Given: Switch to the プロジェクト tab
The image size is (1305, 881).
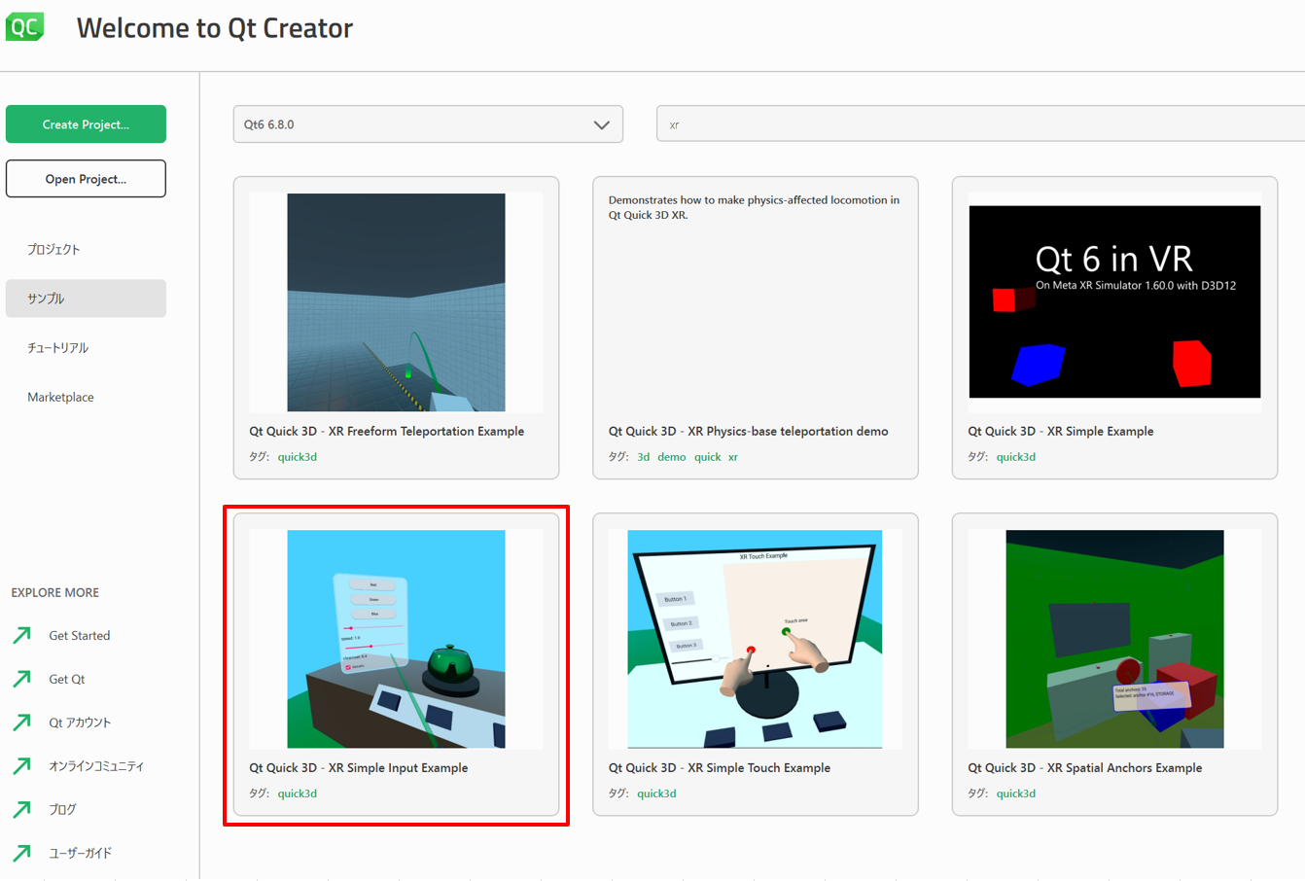Looking at the screenshot, I should click(54, 250).
